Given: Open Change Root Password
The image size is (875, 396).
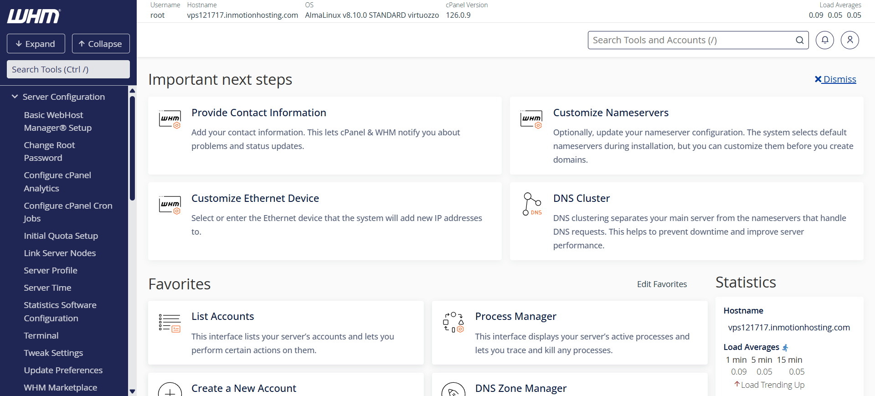Looking at the screenshot, I should coord(49,151).
